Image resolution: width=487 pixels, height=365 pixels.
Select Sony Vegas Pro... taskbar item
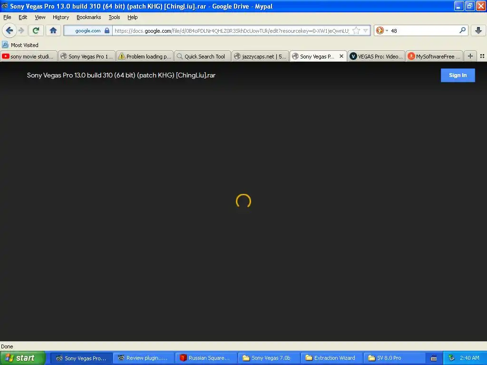[81, 358]
